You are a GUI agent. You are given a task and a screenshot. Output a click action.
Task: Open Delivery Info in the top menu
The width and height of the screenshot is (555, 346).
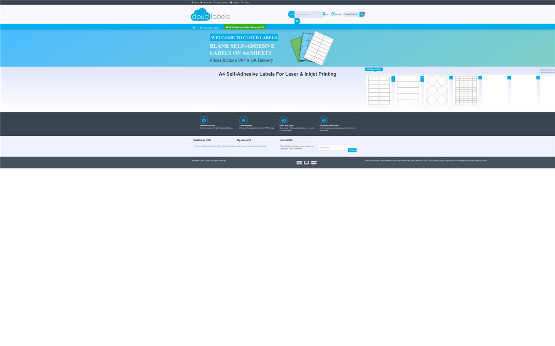(x=207, y=2)
